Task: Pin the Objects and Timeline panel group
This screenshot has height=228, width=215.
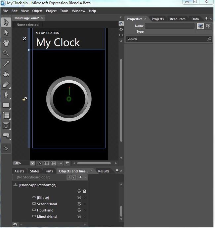Action: 117,171
